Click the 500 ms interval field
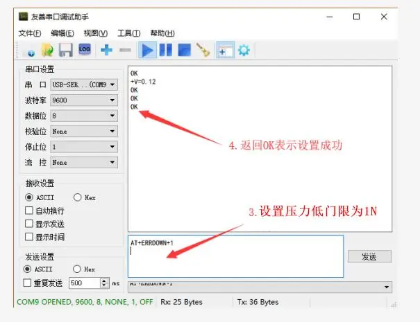This screenshot has height=322, width=420. click(x=85, y=283)
